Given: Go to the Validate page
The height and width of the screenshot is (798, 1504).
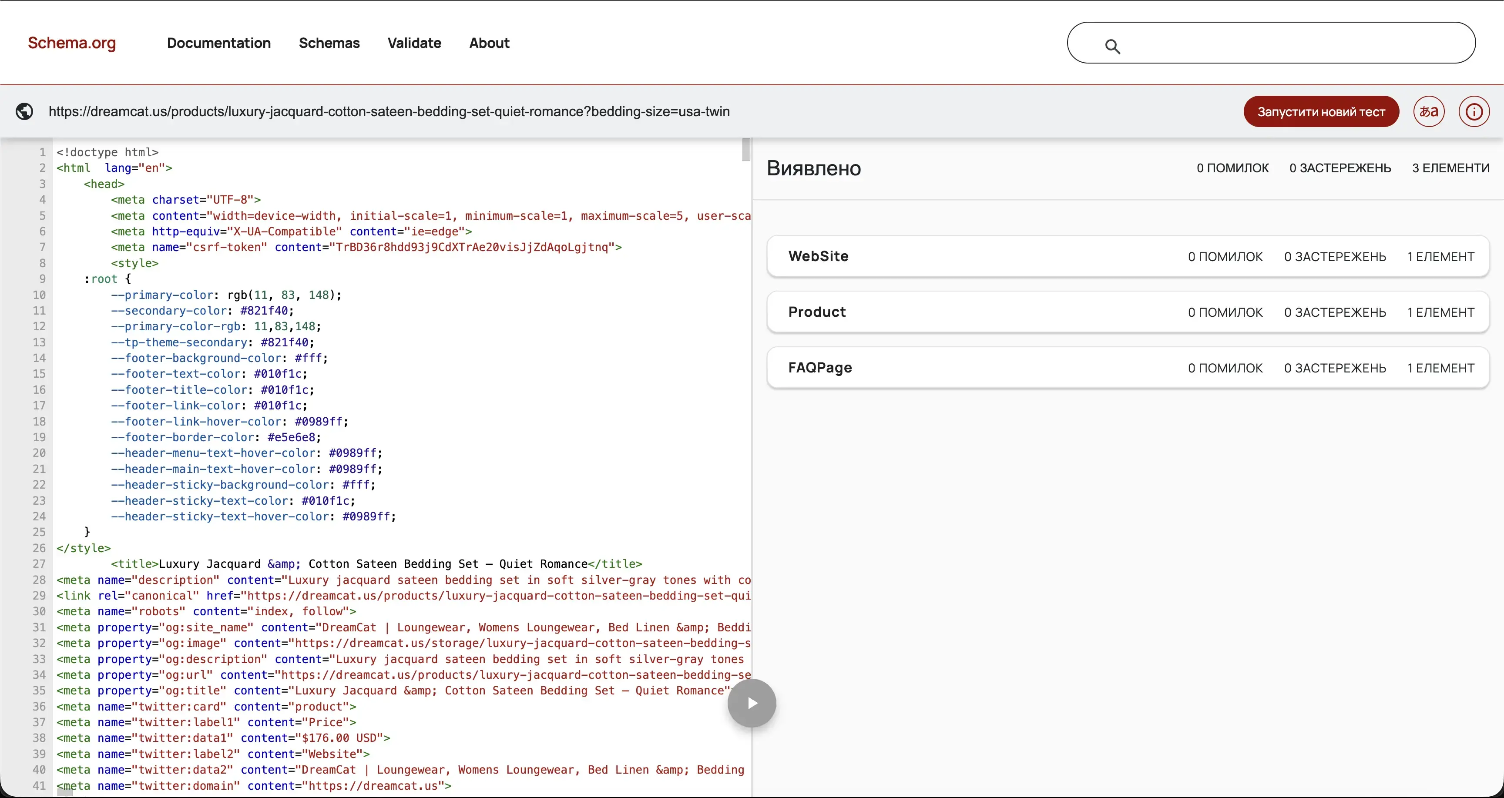Looking at the screenshot, I should point(415,43).
